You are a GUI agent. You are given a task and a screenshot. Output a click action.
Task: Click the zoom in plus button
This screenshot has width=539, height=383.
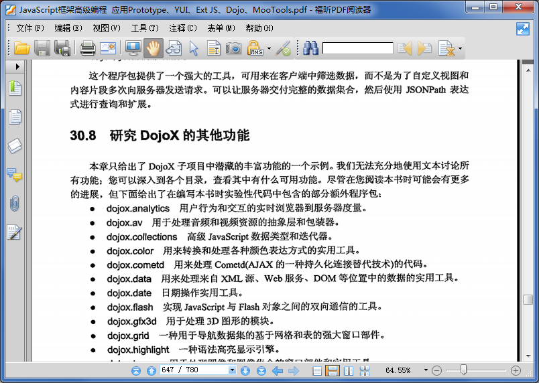516,371
